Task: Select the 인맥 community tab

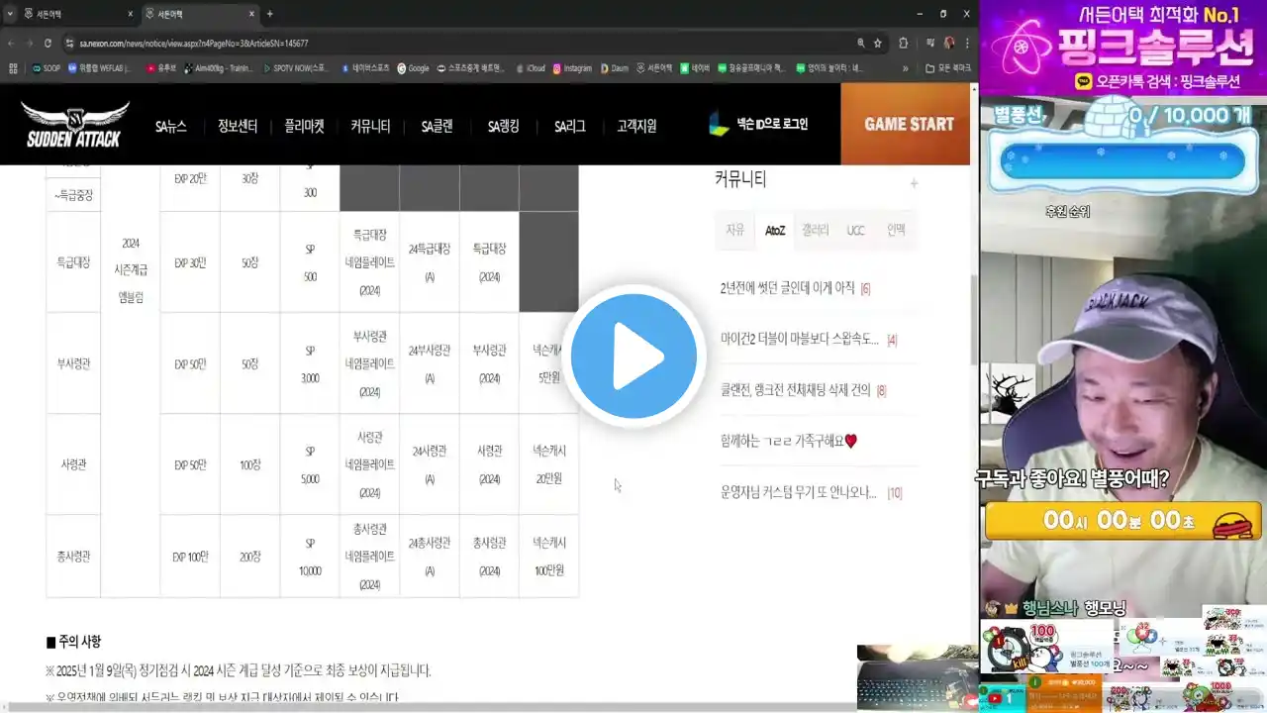Action: point(896,230)
